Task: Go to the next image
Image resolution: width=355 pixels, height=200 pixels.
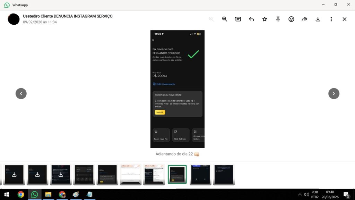Action: click(x=334, y=93)
